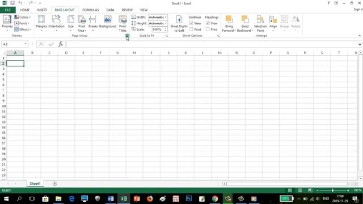This screenshot has width=363, height=204.
Task: Switch to Page Layout view in status bar
Action: tap(300, 190)
